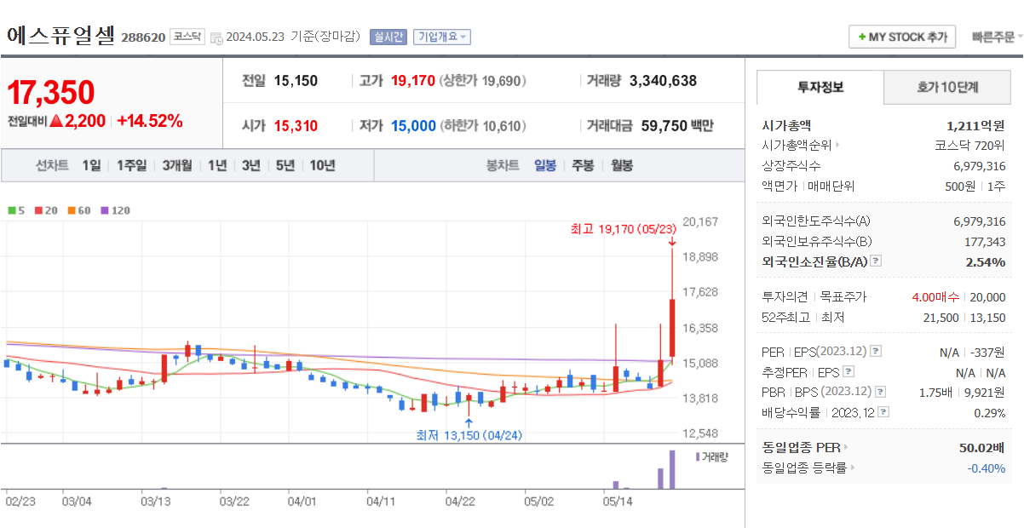Select the 1일 line chart period
This screenshot has width=1024, height=528.
[91, 165]
